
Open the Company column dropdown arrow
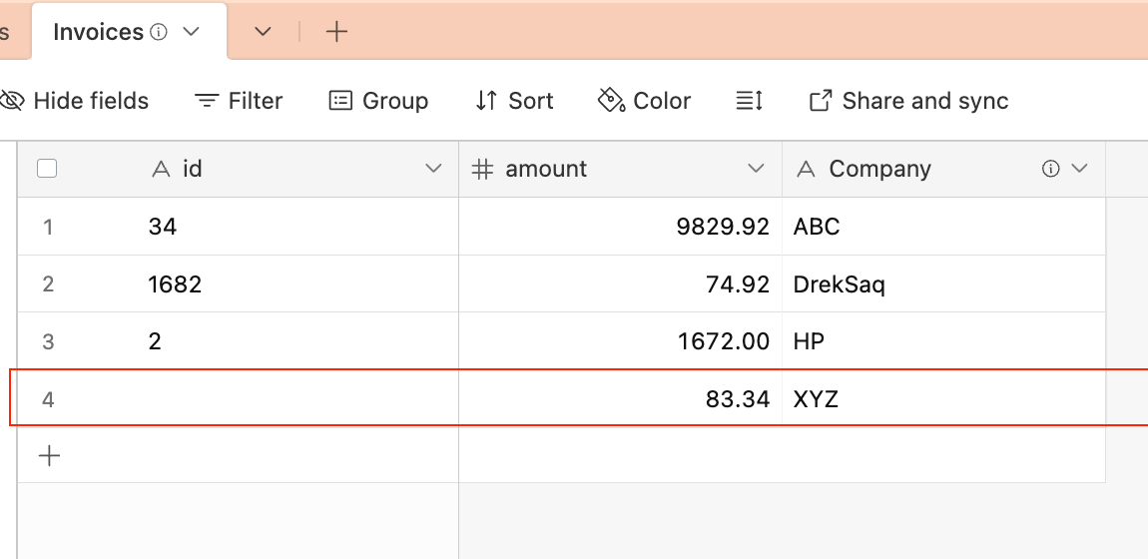click(1079, 169)
